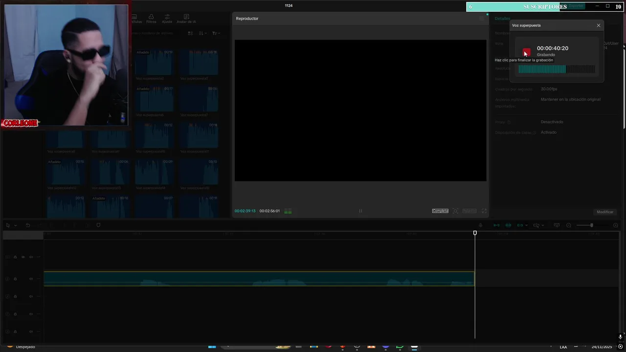
Task: Open the Ajuste tab
Action: [x=167, y=19]
